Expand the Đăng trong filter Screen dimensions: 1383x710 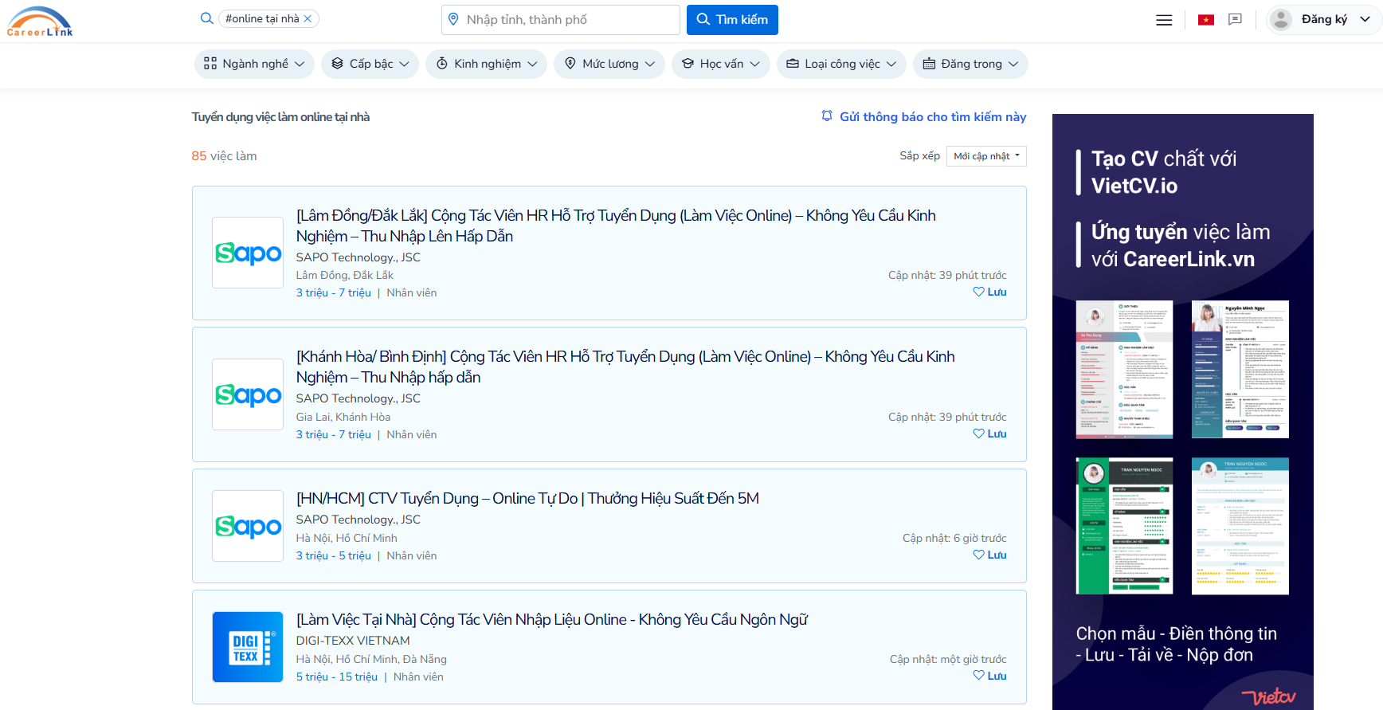coord(970,64)
